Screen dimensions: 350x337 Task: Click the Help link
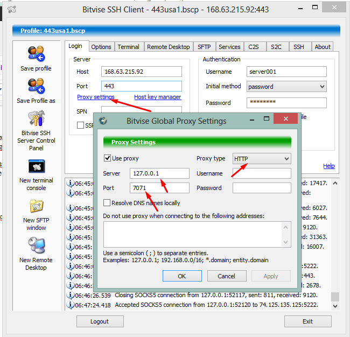pos(329,166)
